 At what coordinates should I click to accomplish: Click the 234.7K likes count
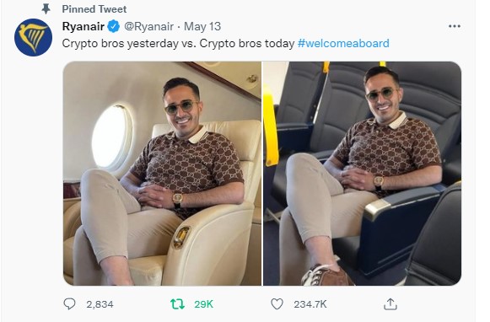(x=310, y=304)
